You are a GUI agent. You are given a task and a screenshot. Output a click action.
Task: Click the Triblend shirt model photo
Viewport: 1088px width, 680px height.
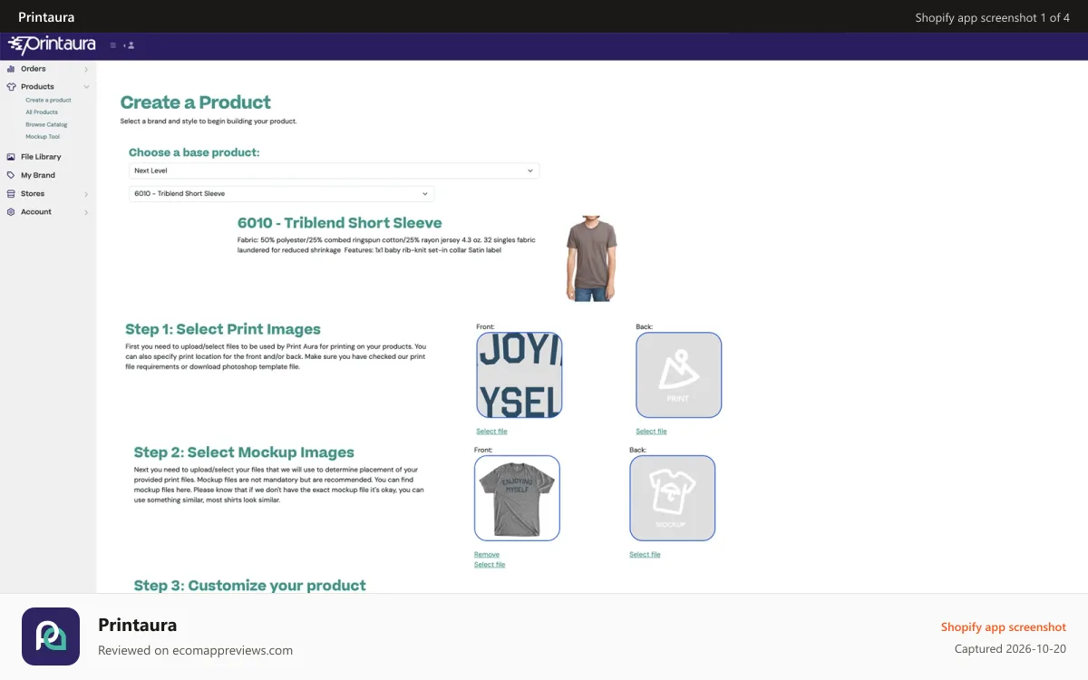(590, 259)
